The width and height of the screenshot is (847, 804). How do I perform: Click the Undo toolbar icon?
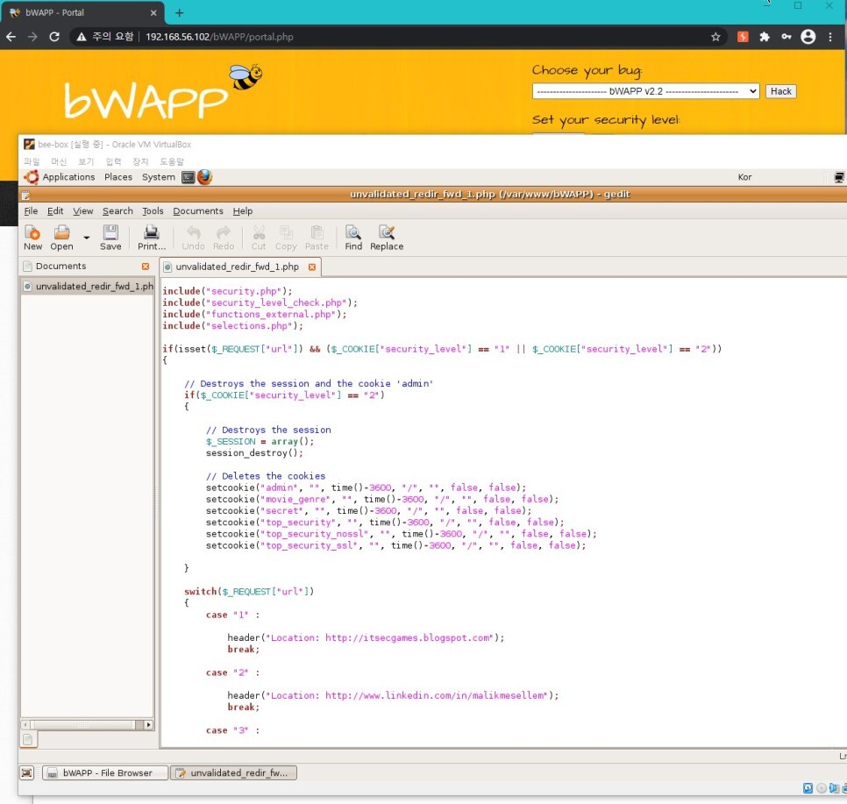click(194, 238)
